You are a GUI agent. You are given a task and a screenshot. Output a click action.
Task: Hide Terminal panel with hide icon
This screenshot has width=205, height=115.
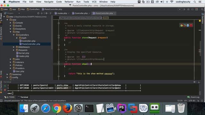pyautogui.click(x=199, y=82)
